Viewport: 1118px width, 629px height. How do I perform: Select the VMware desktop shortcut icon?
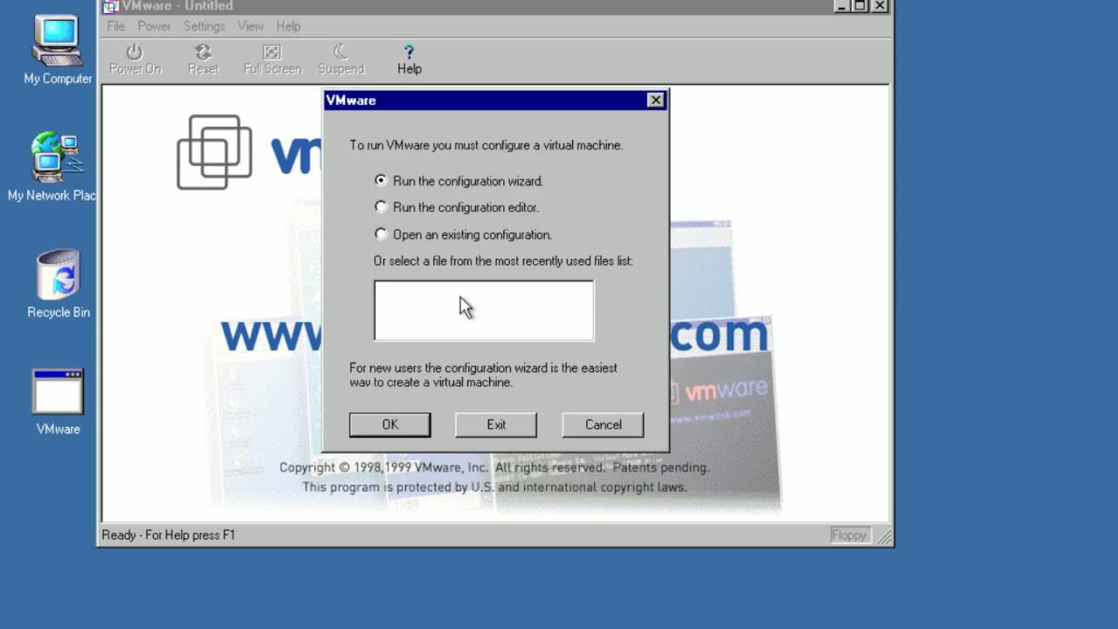pyautogui.click(x=58, y=402)
